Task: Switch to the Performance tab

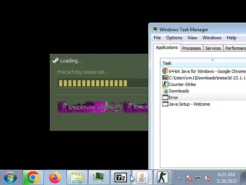Action: (x=235, y=48)
